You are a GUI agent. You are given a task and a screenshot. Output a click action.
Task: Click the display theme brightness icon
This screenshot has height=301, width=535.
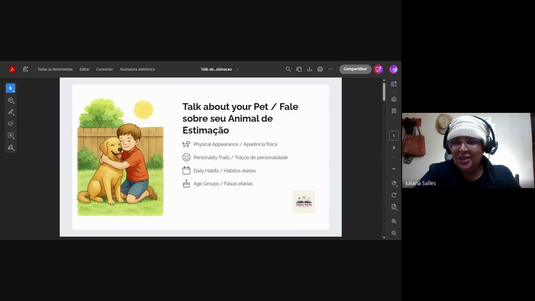(394, 184)
